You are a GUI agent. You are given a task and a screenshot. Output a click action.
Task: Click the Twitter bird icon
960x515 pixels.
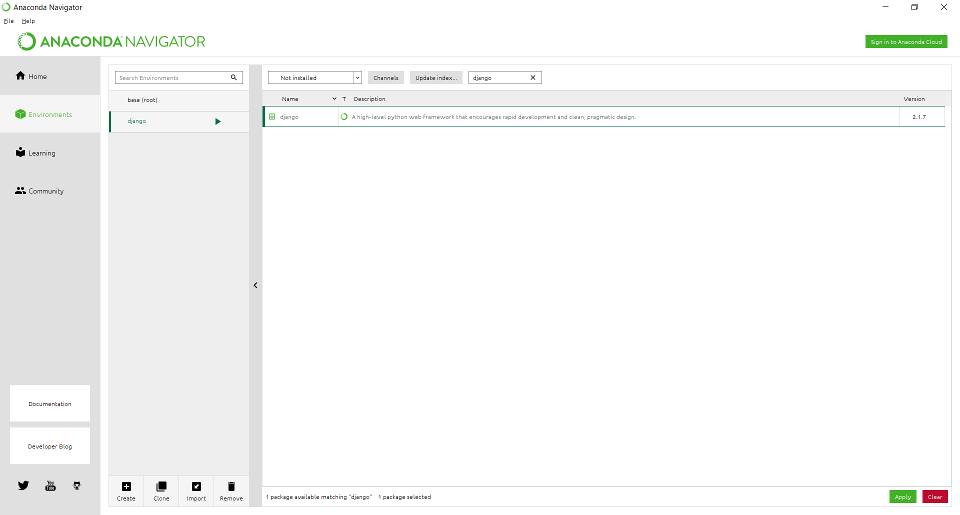tap(23, 485)
